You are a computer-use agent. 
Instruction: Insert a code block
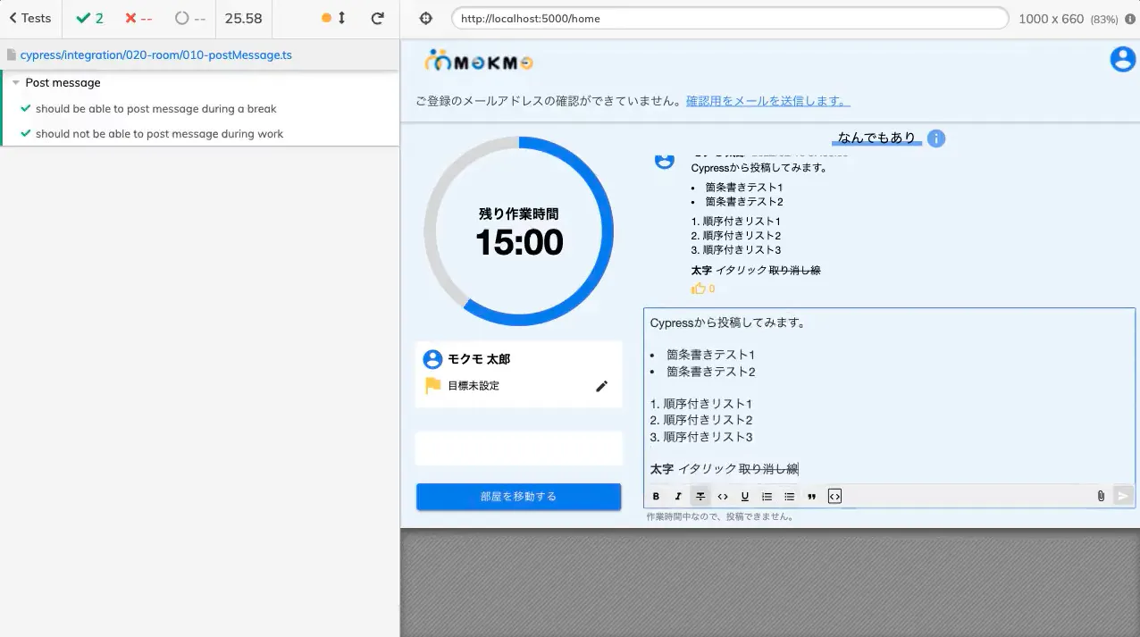click(x=834, y=497)
